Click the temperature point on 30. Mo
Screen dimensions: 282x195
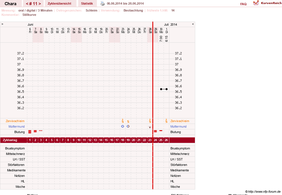(161, 89)
